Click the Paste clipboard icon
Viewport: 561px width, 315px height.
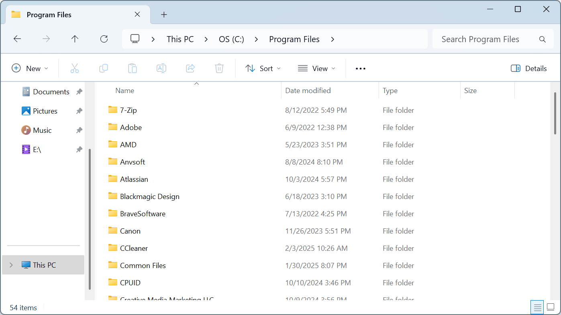133,68
